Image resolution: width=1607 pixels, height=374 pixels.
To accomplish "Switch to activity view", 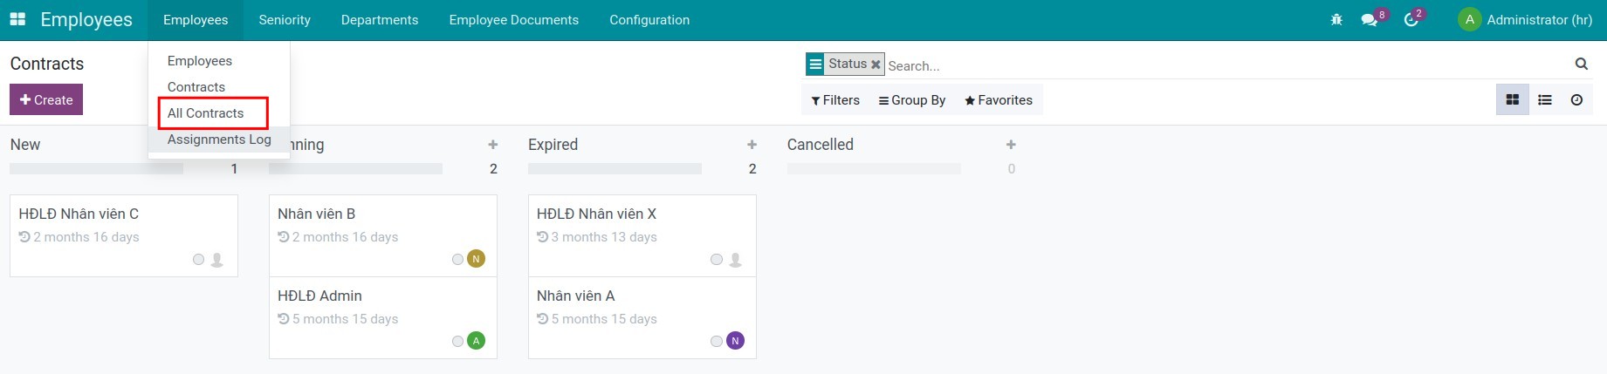I will 1576,100.
